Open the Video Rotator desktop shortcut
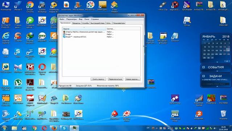 (x=115, y=7)
